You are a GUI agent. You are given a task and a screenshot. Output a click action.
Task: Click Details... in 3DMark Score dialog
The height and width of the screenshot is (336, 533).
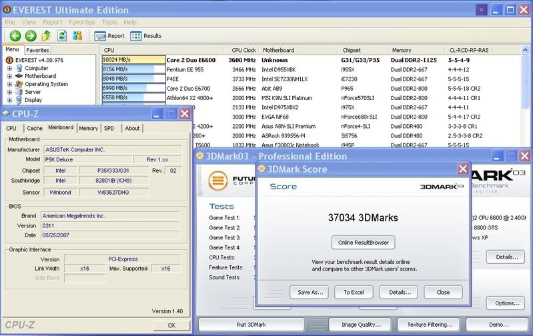(398, 292)
